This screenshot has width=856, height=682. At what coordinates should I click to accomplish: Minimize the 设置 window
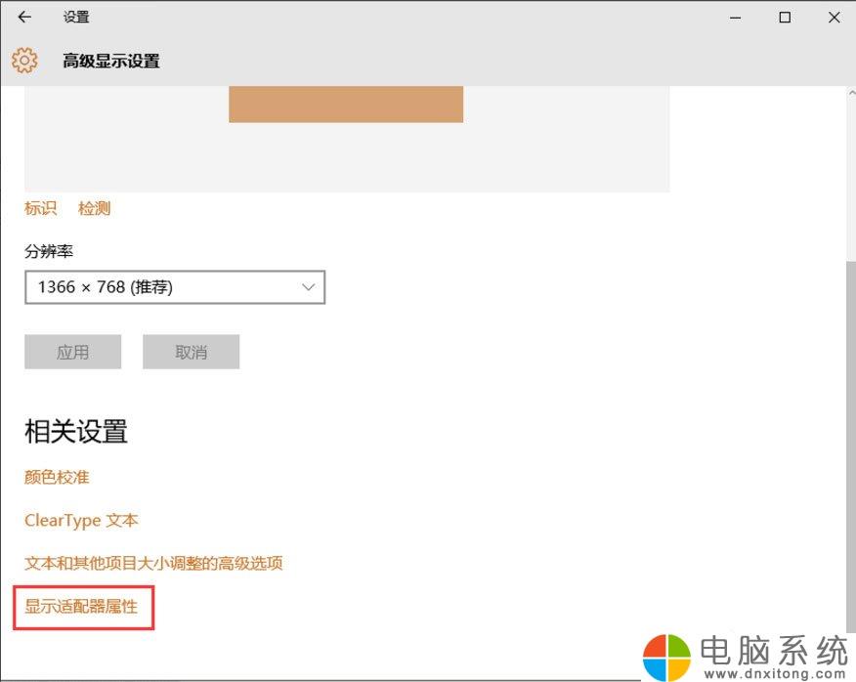pyautogui.click(x=736, y=18)
